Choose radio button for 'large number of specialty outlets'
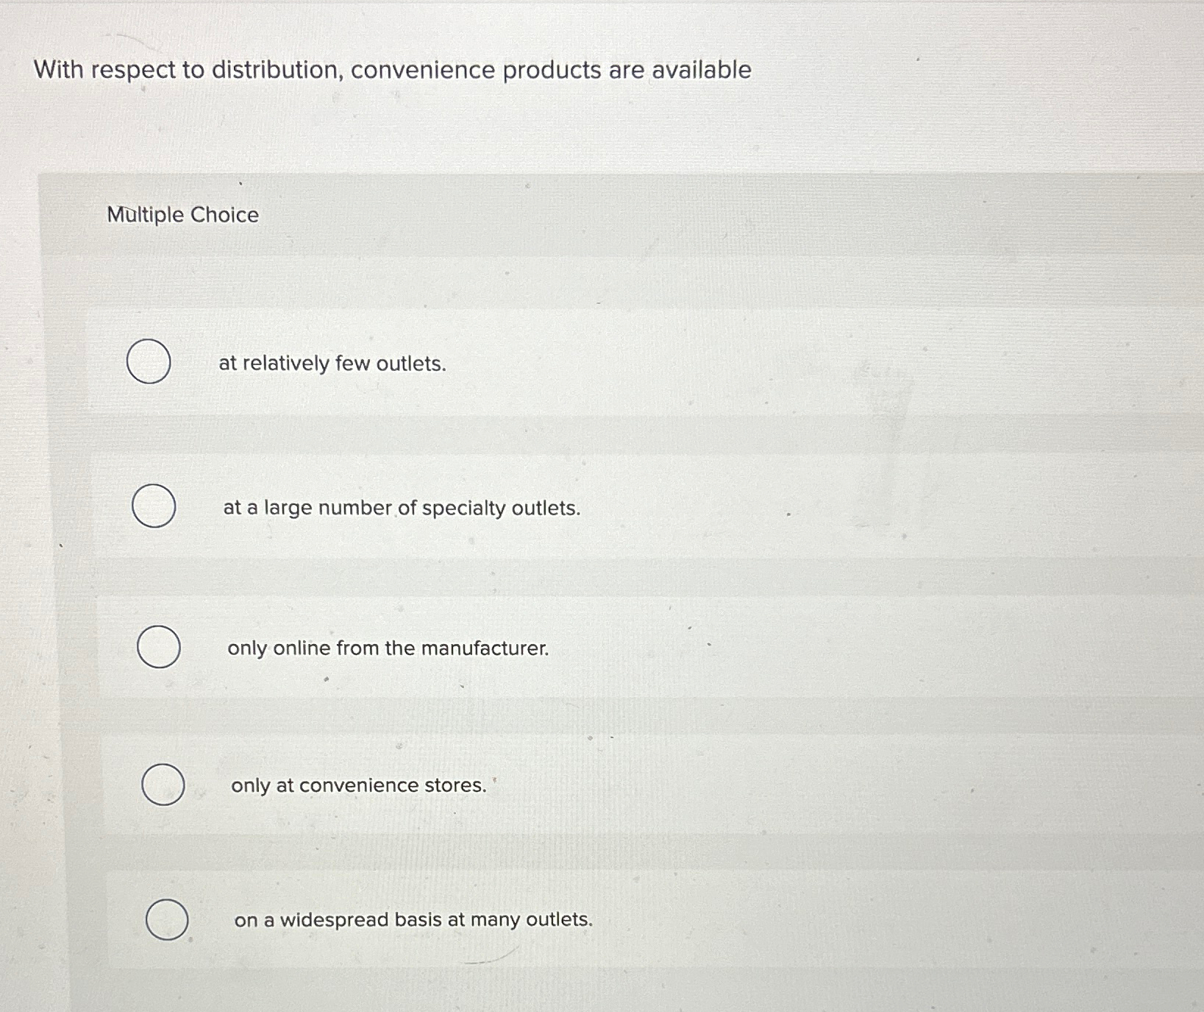 (x=154, y=506)
